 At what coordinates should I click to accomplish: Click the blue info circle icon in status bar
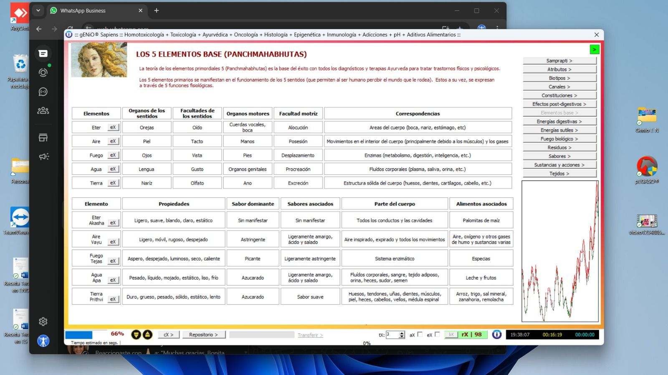(x=496, y=334)
